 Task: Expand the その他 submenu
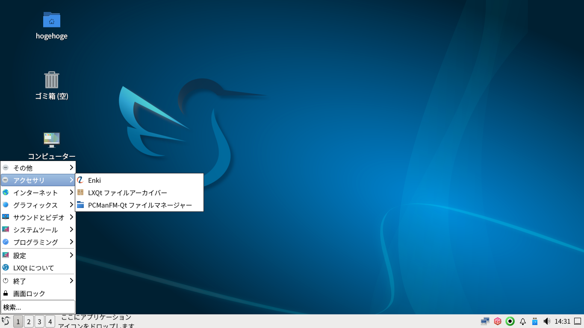(38, 168)
